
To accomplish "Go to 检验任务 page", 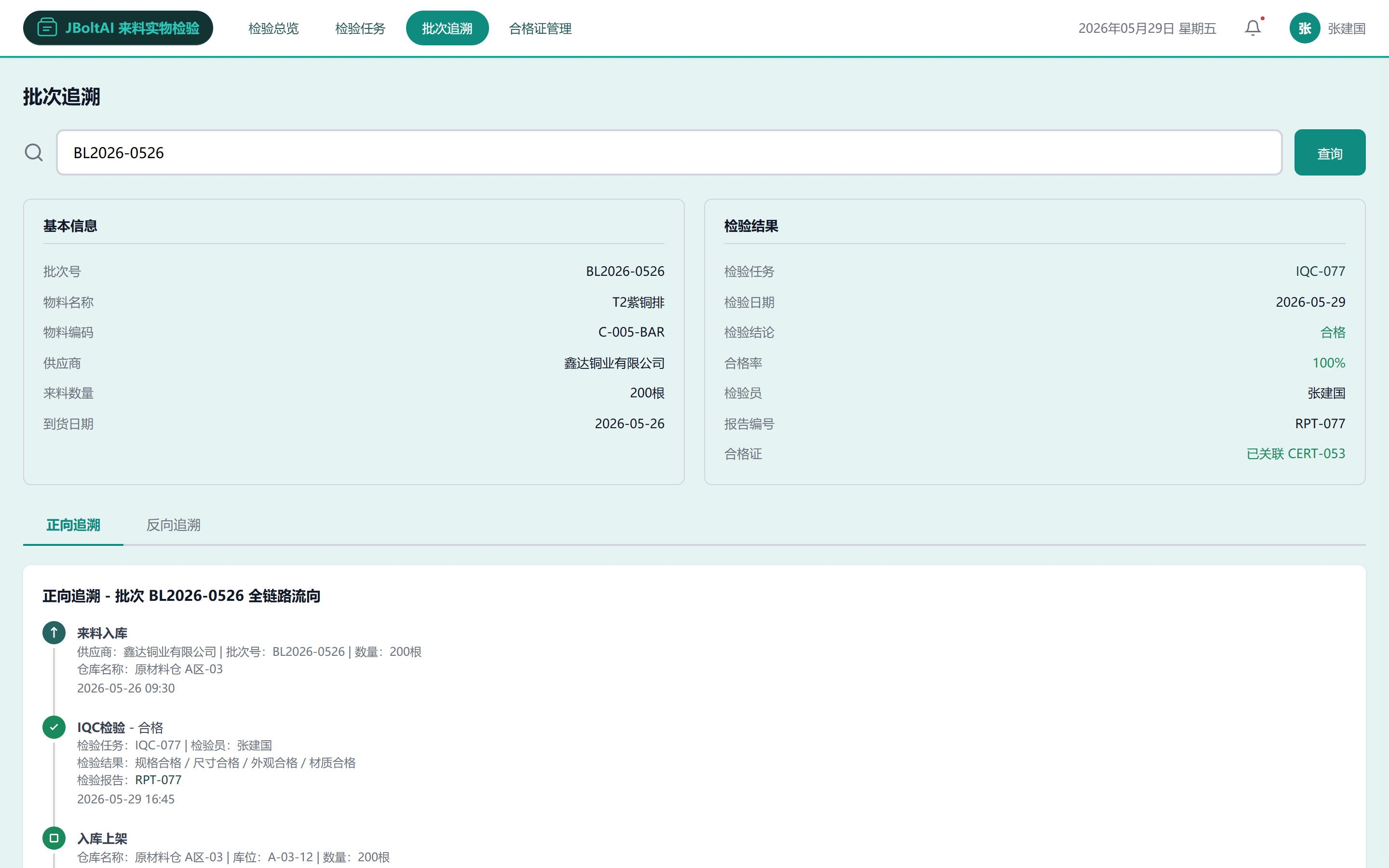I will (360, 28).
